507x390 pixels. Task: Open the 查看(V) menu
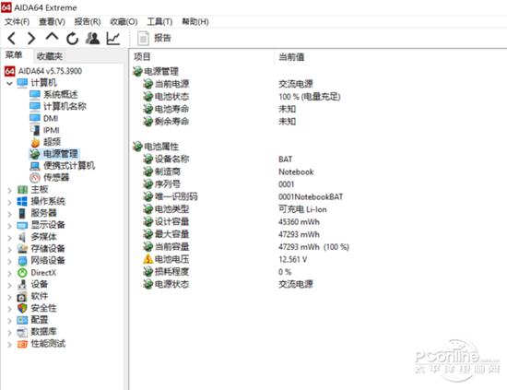tap(52, 22)
